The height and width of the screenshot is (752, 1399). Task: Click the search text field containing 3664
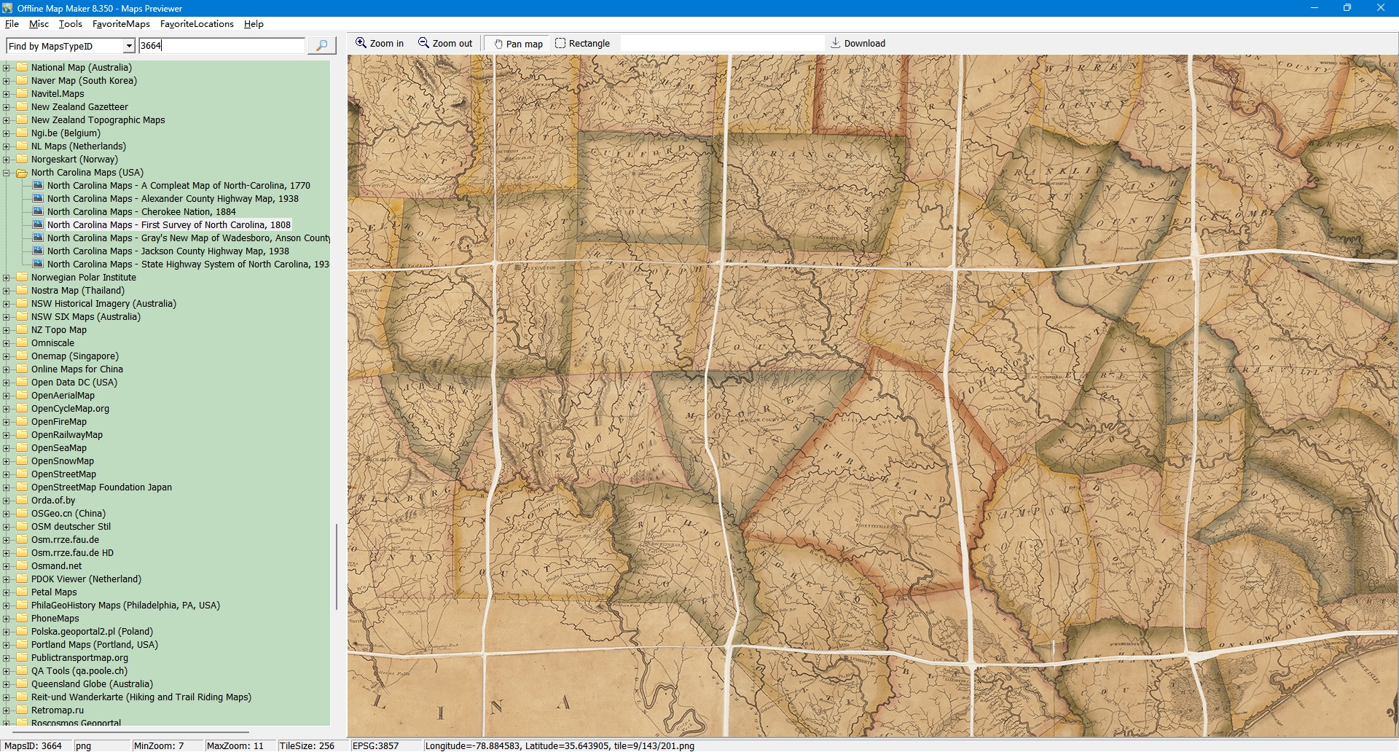pos(222,46)
